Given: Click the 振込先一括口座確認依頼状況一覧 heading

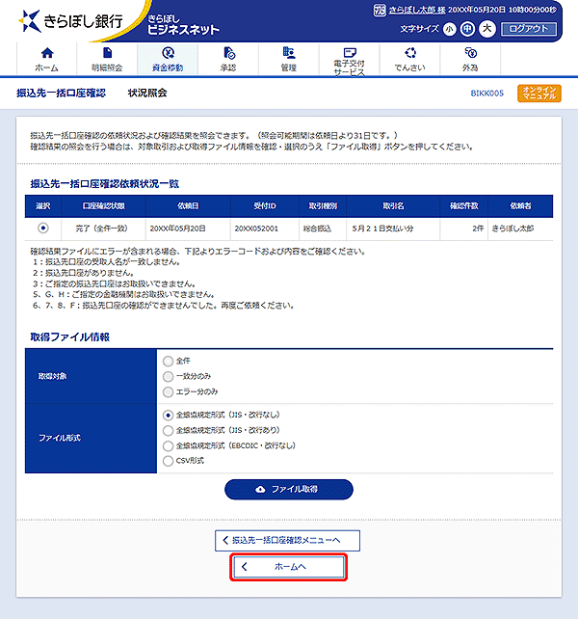Looking at the screenshot, I should (105, 184).
